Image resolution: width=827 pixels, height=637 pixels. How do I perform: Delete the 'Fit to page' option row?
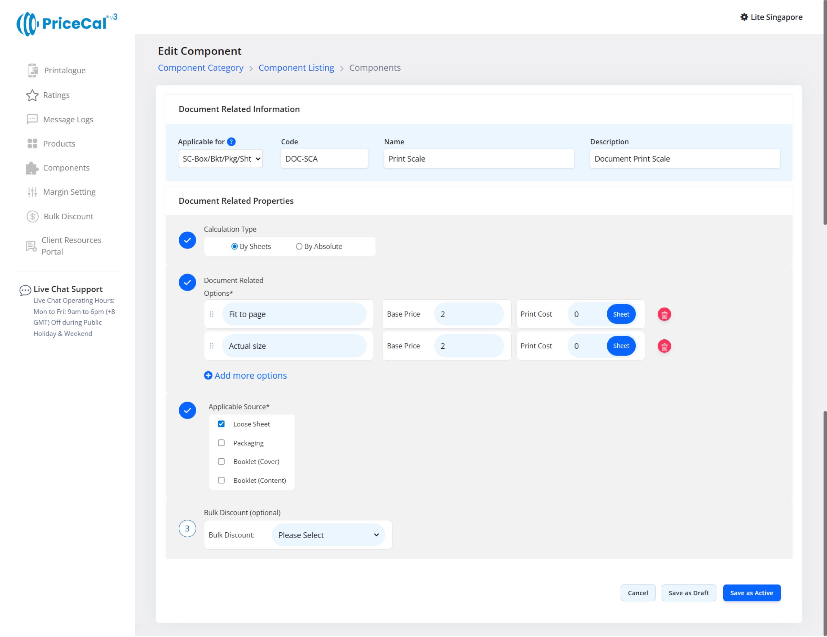tap(664, 314)
